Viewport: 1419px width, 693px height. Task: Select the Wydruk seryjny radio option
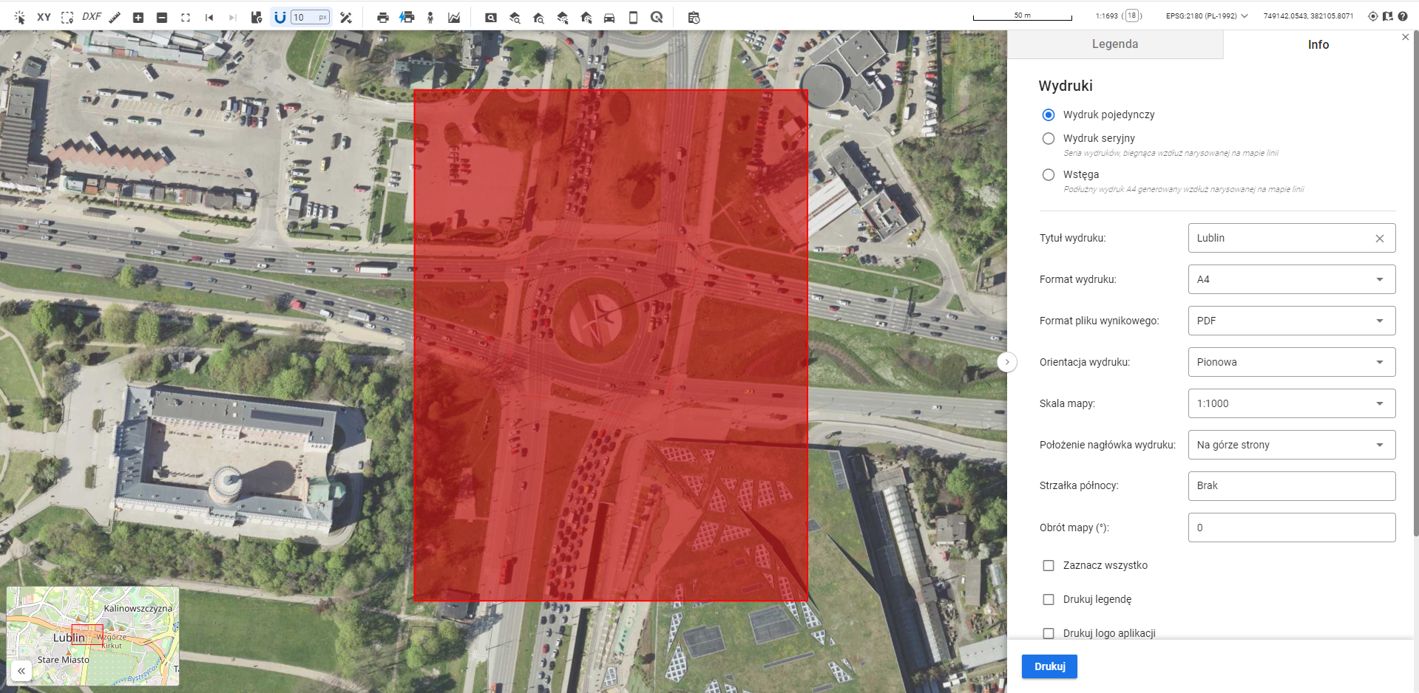pos(1048,138)
